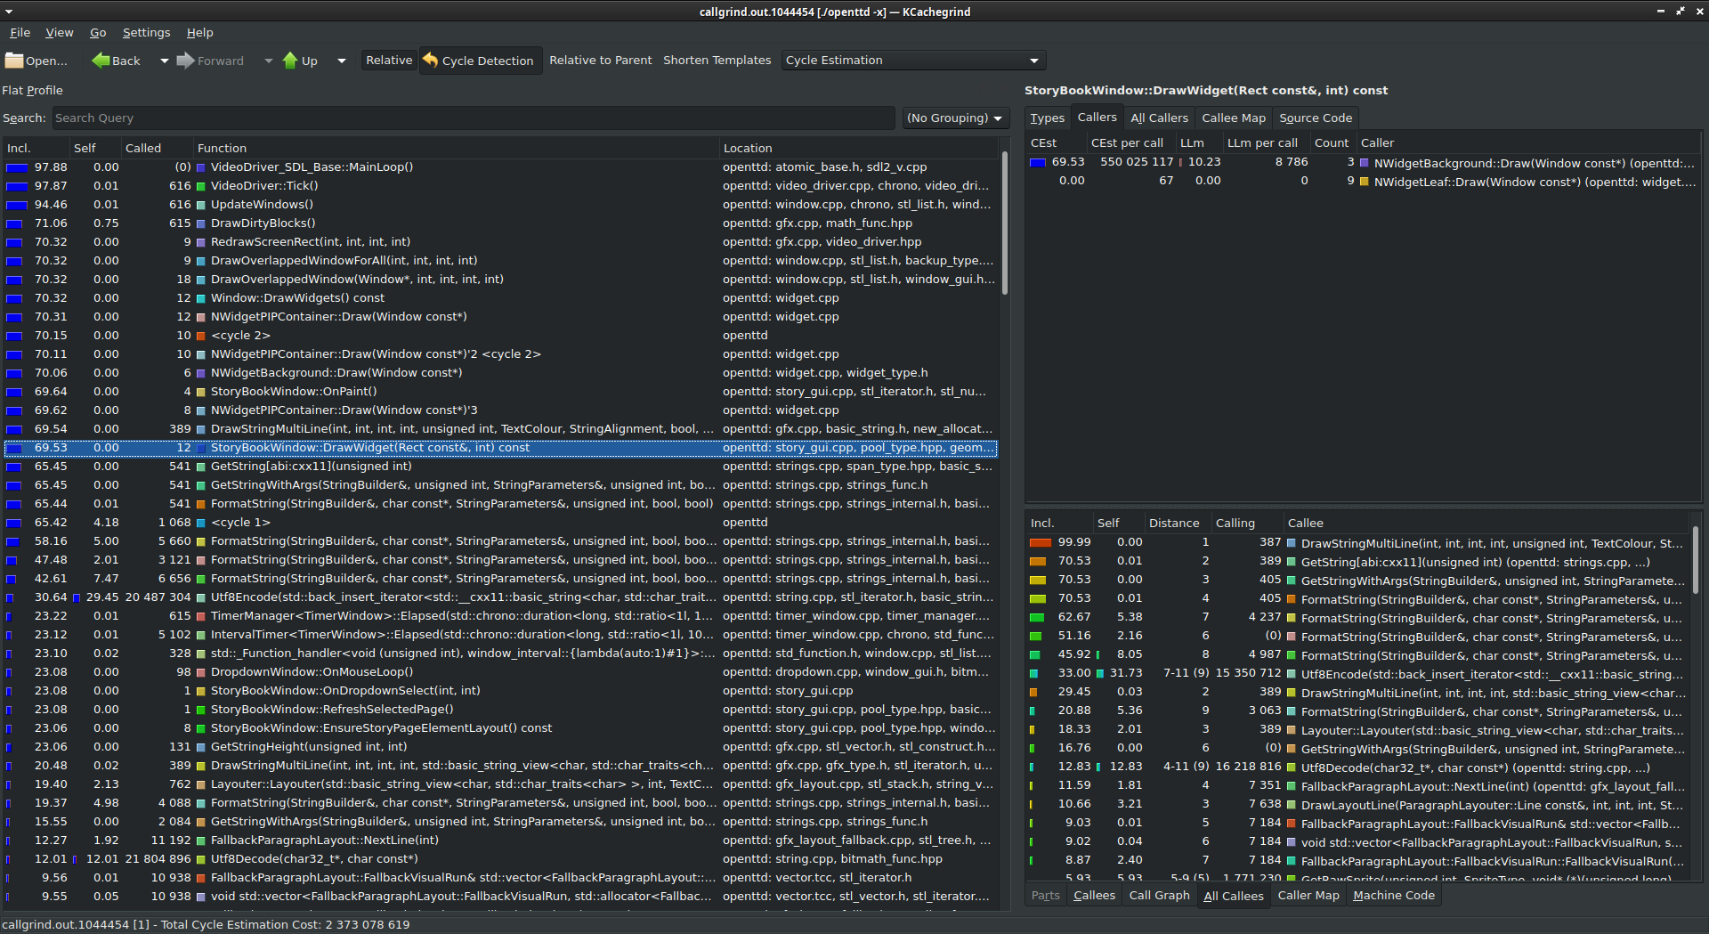The height and width of the screenshot is (934, 1709).
Task: Open the Settings menu
Action: [x=146, y=33]
